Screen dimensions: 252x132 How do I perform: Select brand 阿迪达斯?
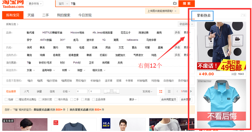[x=143, y=32]
